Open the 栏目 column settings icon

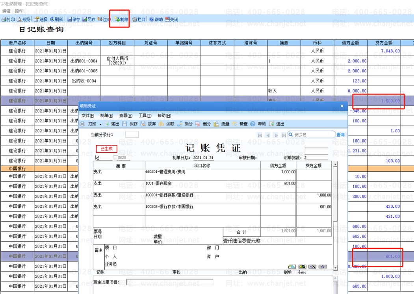(139, 19)
